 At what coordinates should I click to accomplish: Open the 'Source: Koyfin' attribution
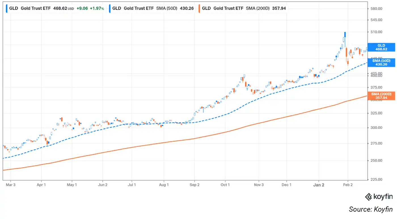coord(371,209)
